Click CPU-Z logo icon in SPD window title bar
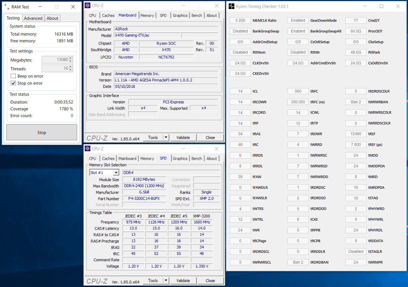This screenshot has width=408, height=287. click(x=88, y=148)
